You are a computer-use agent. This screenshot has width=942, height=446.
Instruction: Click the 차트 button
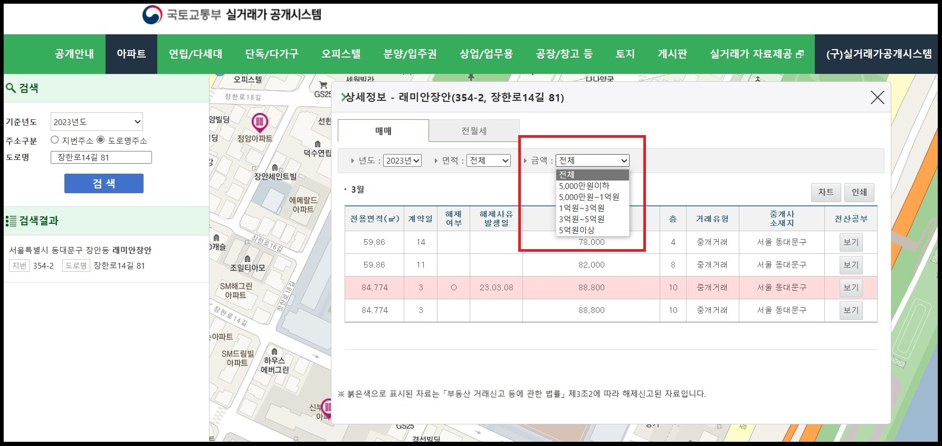(826, 192)
